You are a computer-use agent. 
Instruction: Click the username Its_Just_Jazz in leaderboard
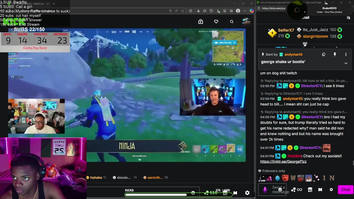315,30
